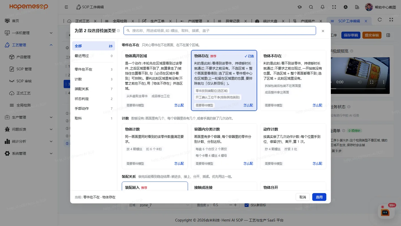Click the plus stepper for 置信度
This screenshot has width=401, height=226.
point(235,205)
